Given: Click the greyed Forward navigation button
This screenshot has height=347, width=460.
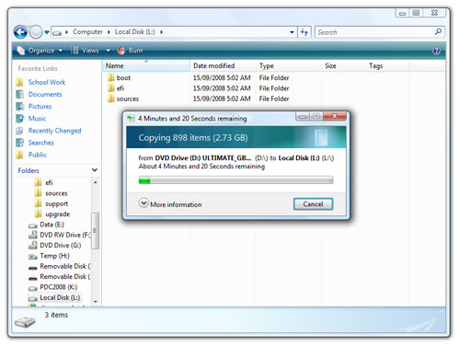Looking at the screenshot, I should tap(36, 32).
